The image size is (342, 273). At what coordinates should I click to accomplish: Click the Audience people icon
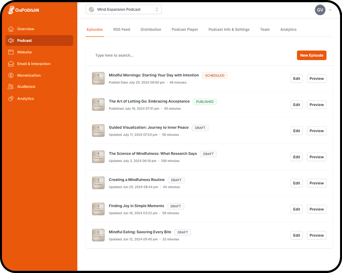[x=11, y=87]
